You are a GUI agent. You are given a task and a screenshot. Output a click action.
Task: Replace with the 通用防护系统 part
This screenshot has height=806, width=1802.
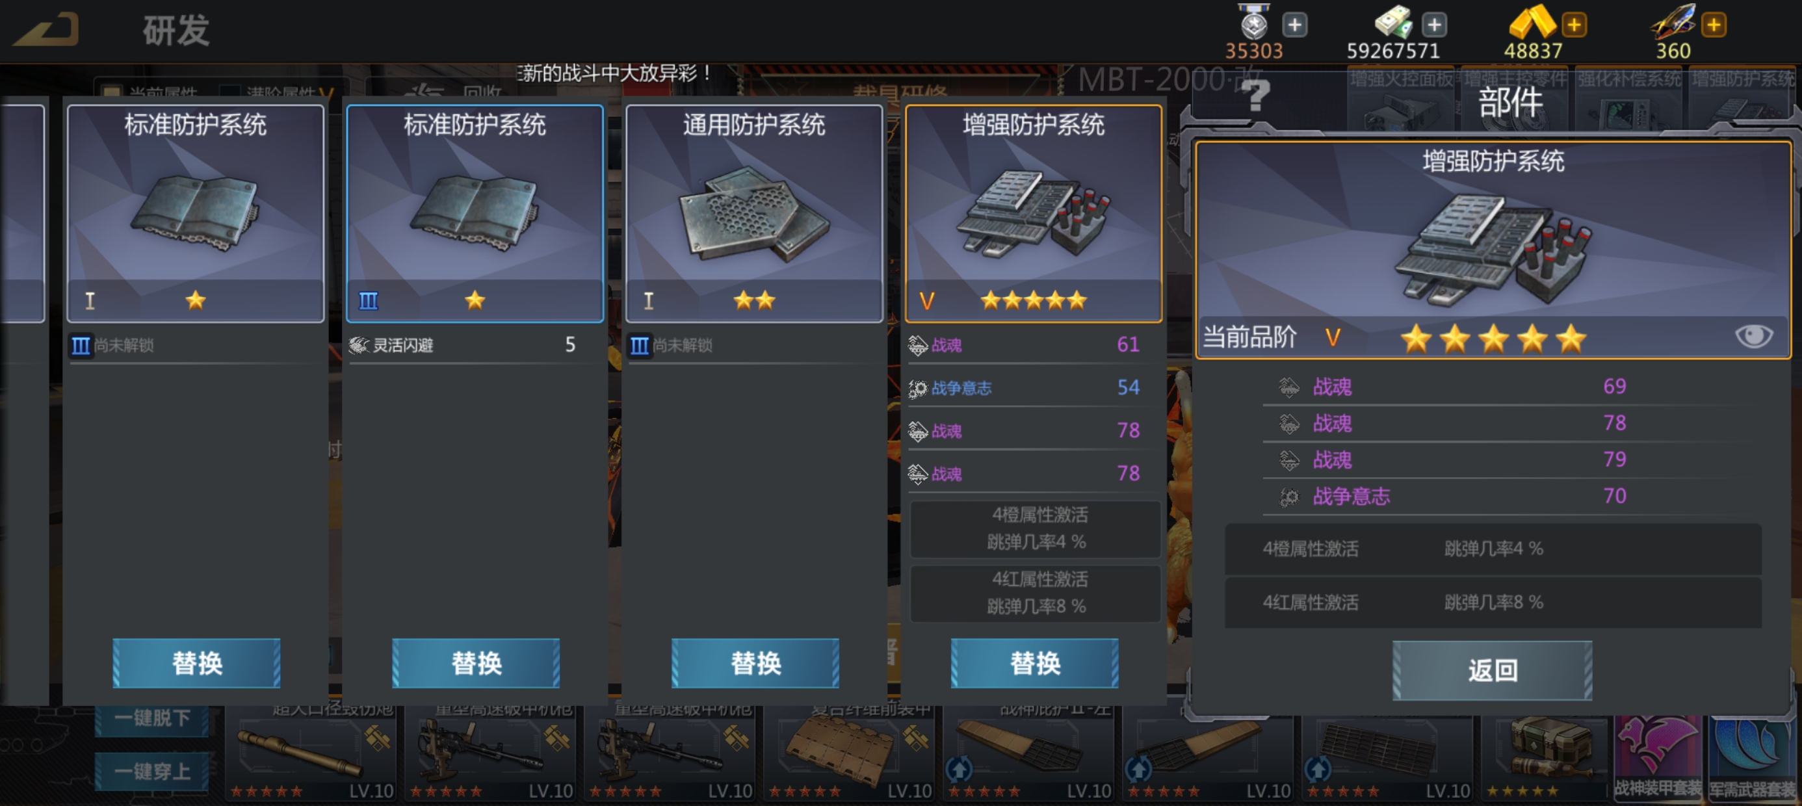coord(755,662)
